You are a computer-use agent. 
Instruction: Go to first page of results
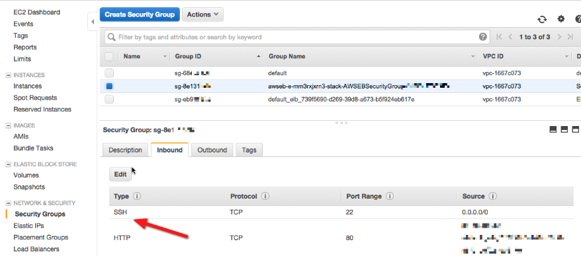(x=500, y=36)
